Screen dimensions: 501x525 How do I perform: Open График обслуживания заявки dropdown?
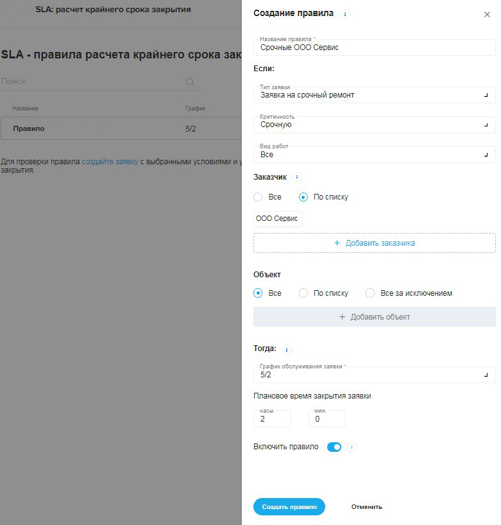[x=374, y=375]
